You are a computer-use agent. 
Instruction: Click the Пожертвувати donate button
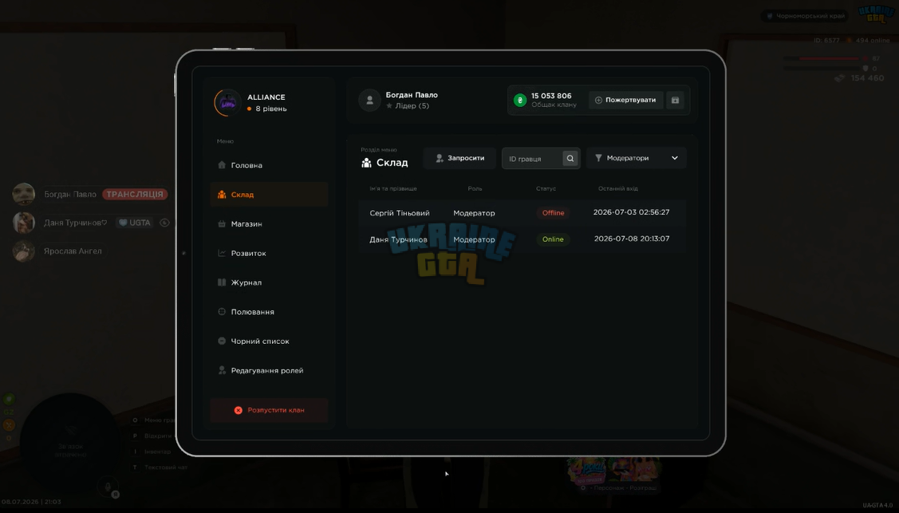[625, 100]
